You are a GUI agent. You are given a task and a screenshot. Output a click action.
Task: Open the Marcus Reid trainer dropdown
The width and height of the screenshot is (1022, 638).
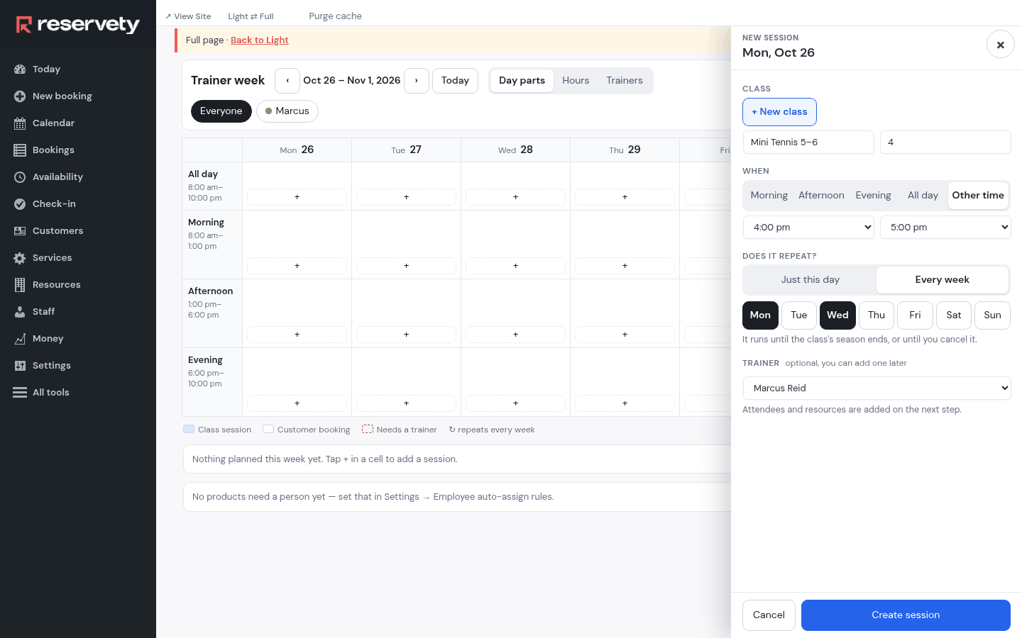click(877, 388)
